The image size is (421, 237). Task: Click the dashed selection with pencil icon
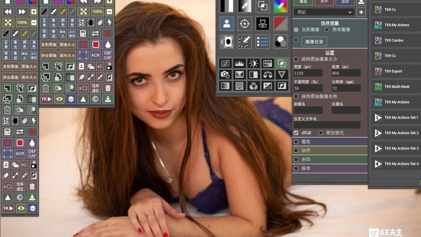(245, 41)
